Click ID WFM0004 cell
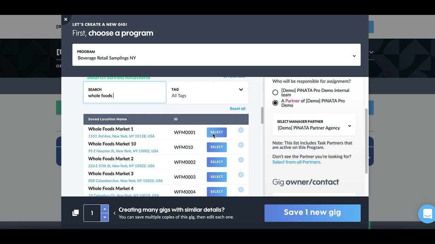This screenshot has height=244, width=435. tap(185, 192)
